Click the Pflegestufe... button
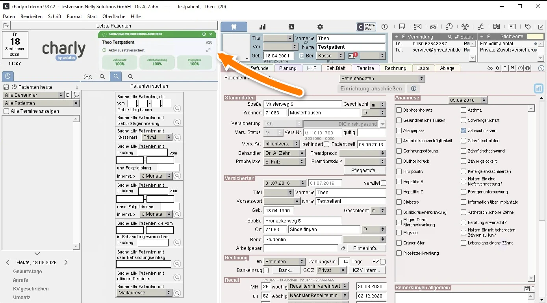Image resolution: width=547 pixels, height=303 pixels. coord(365,171)
